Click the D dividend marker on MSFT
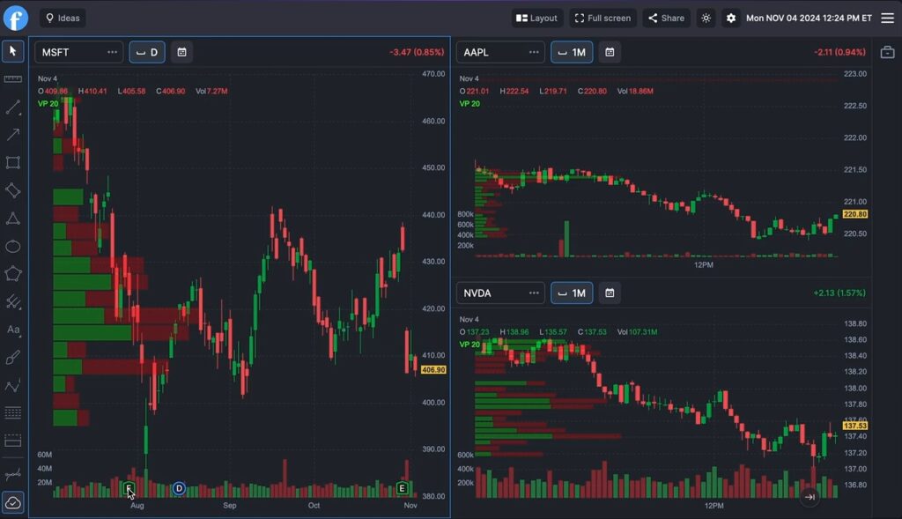 point(179,488)
